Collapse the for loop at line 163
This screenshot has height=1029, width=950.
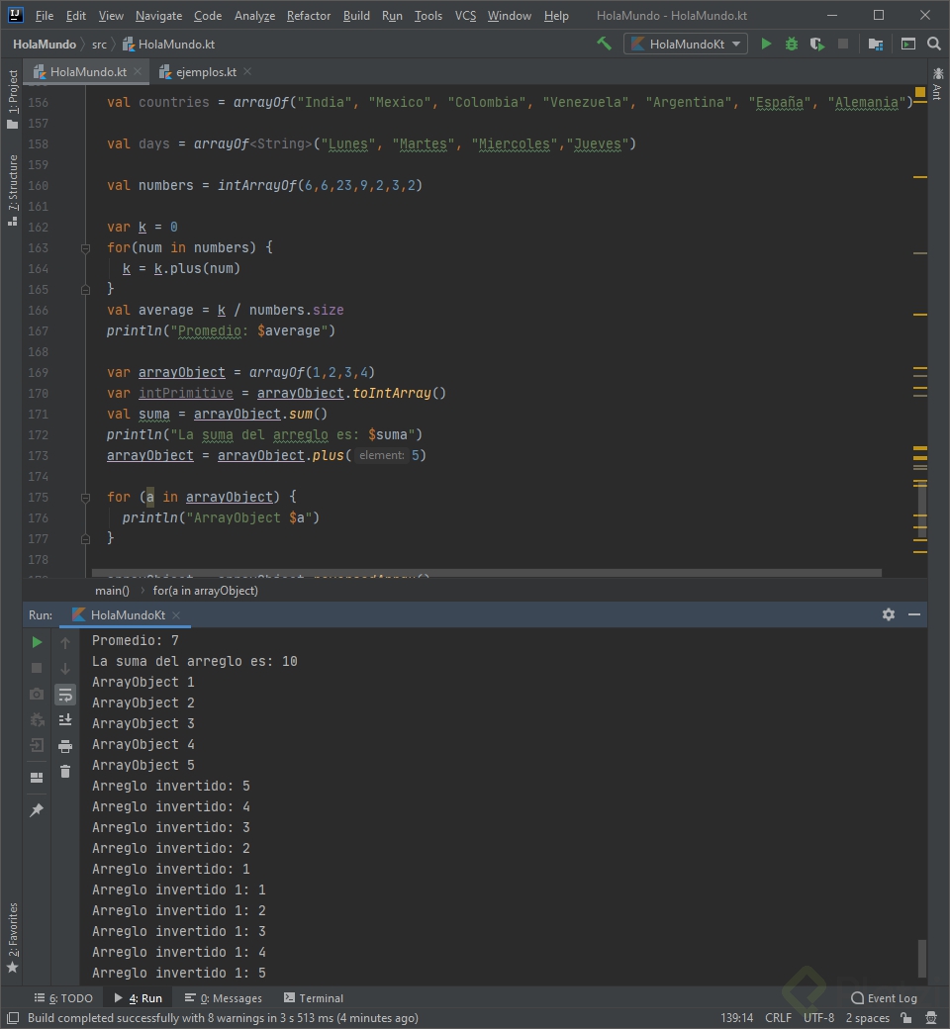pos(86,248)
